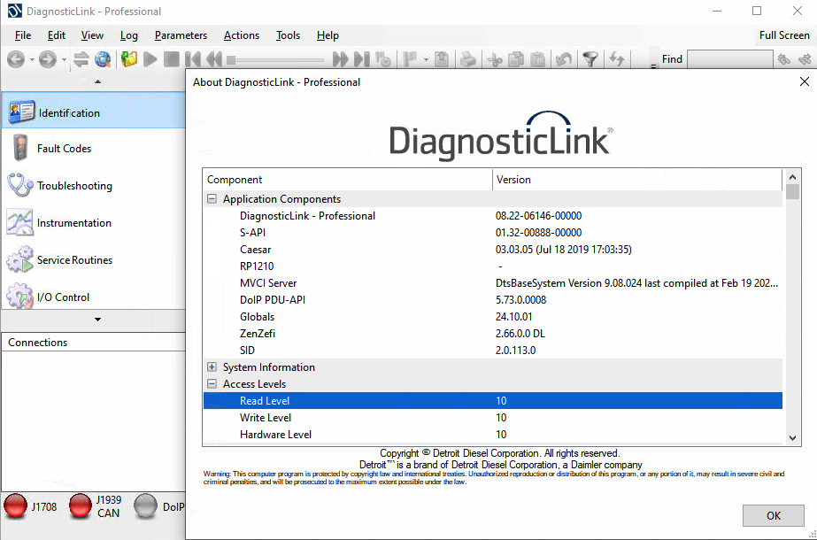817x540 pixels.
Task: Click the Undo toolbar icon
Action: (x=563, y=59)
